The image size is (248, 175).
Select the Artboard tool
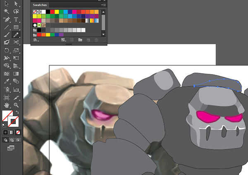pyautogui.click(x=7, y=98)
